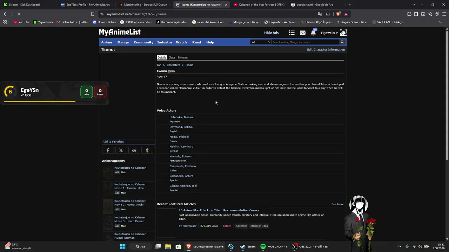Share the character on Tumblr
This screenshot has height=252, width=449.
[147, 150]
